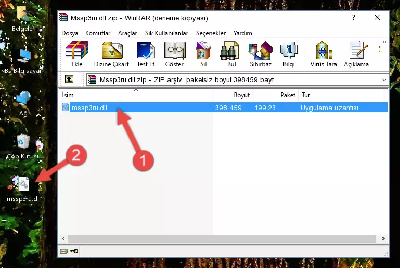Click the status bar key password icon
The width and height of the screenshot is (400, 268).
74,251
